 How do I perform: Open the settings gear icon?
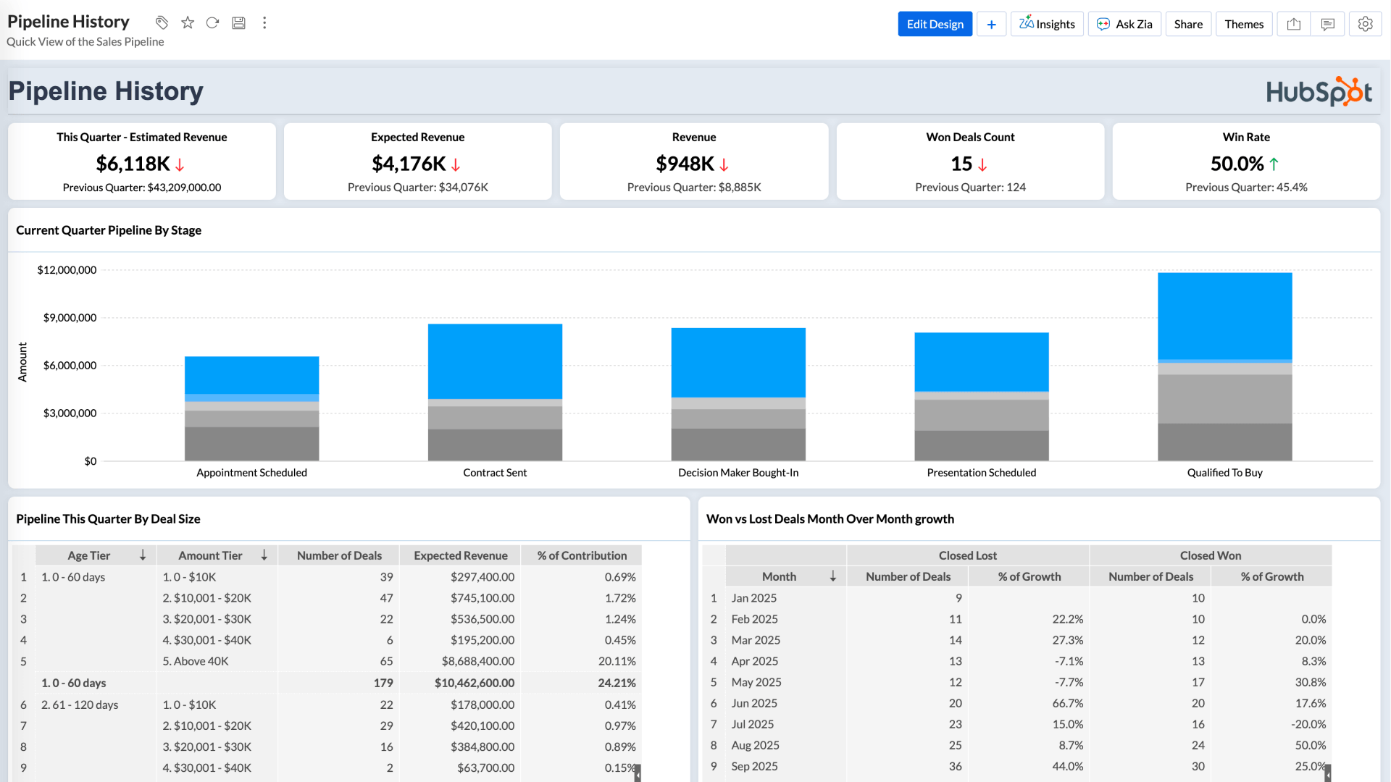(x=1365, y=24)
